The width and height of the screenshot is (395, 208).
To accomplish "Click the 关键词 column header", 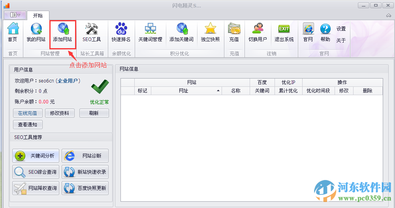I will click(262, 91).
